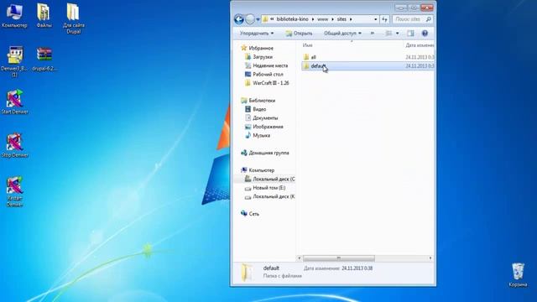Select the Stop Denwer shortcut

pyautogui.click(x=14, y=145)
